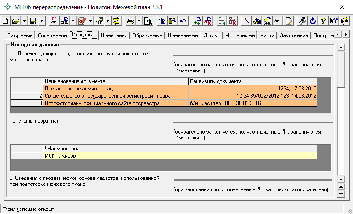Click the tab strip right arrow
This screenshot has width=353, height=214.
point(346,35)
